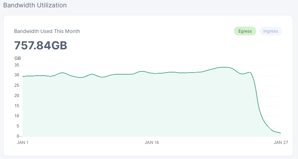
Task: Toggle the Ingress series pill
Action: 271,31
